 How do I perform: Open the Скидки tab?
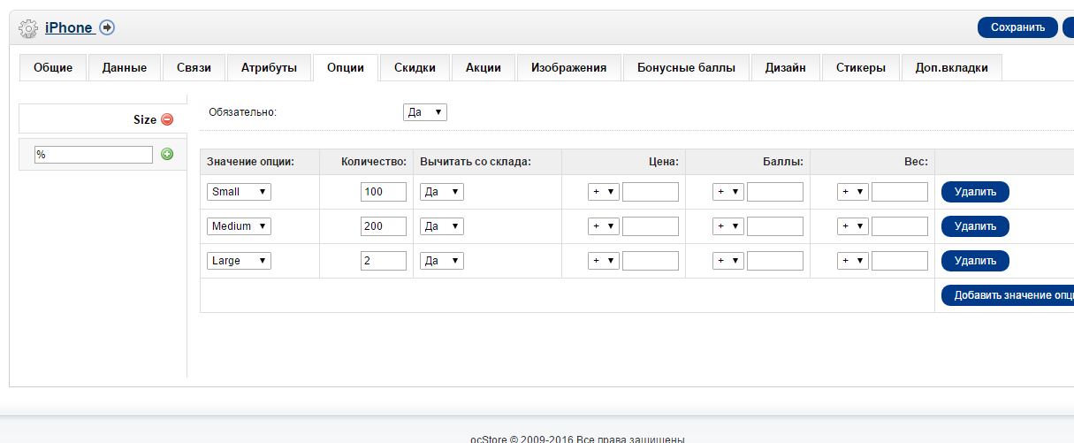click(415, 68)
